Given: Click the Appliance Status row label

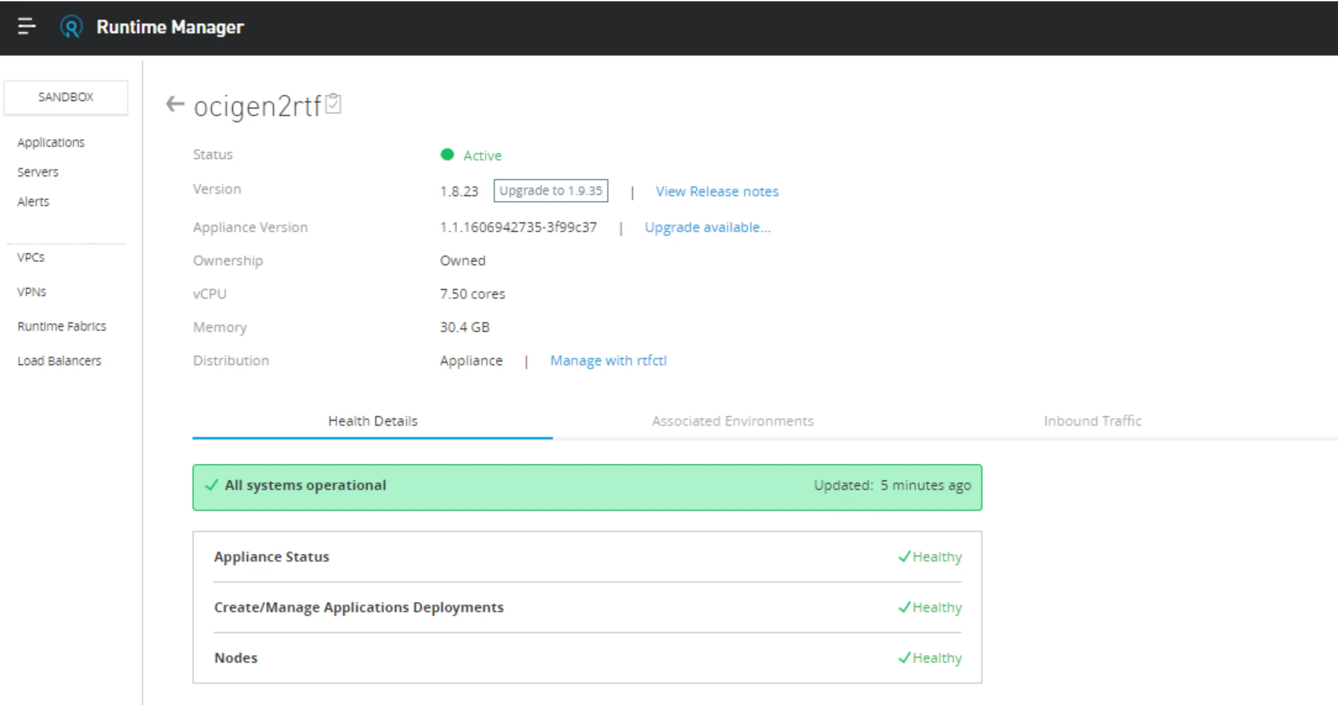Looking at the screenshot, I should click(x=272, y=556).
